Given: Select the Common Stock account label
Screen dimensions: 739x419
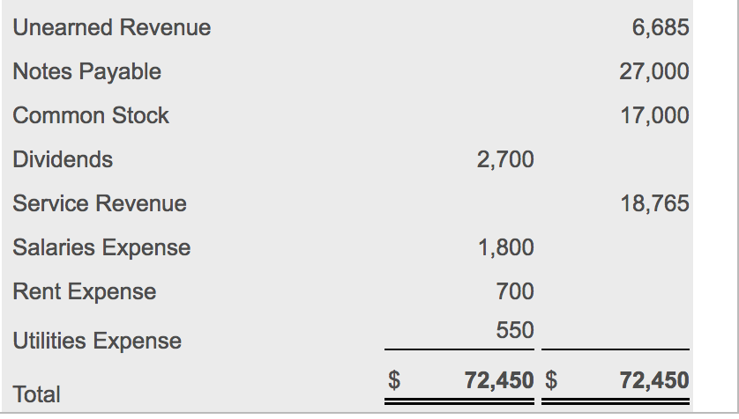Looking at the screenshot, I should [91, 115].
